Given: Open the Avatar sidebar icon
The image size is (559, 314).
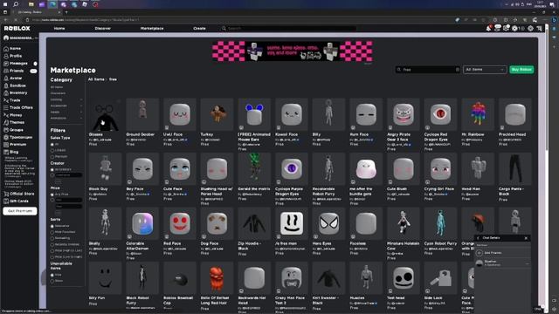Looking at the screenshot, I should [6, 78].
